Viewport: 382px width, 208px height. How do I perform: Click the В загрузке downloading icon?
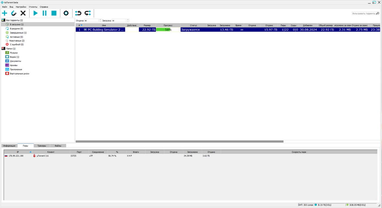pos(7,24)
